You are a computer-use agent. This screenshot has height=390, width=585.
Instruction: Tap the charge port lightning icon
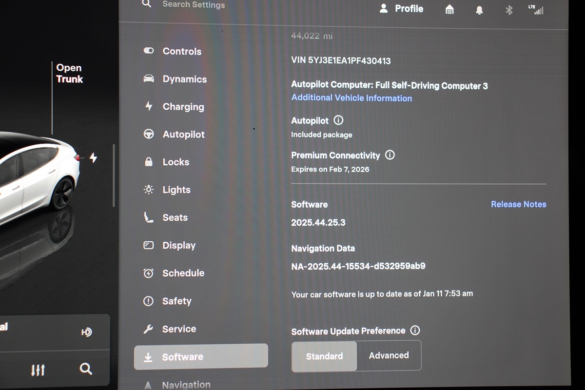point(93,158)
